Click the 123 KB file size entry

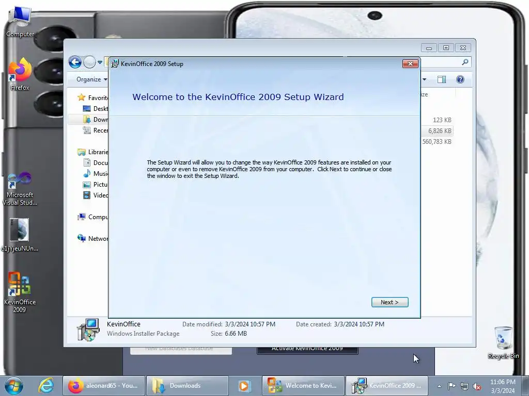pos(442,120)
